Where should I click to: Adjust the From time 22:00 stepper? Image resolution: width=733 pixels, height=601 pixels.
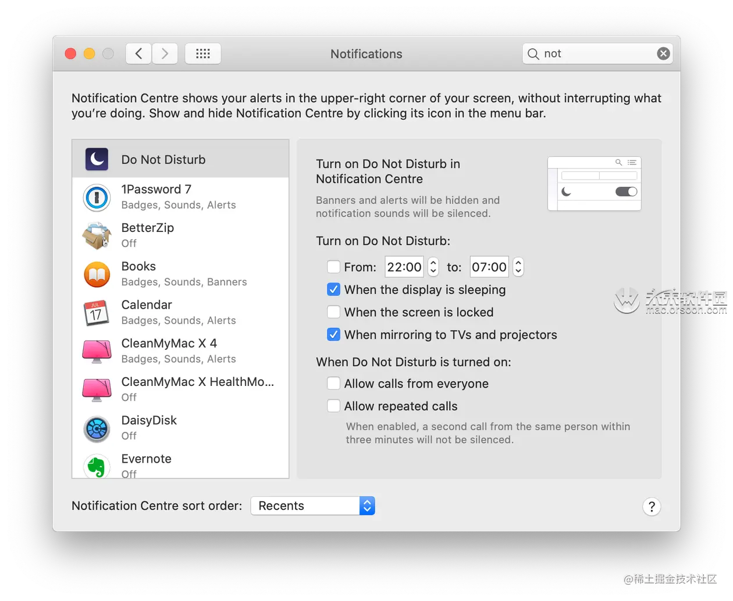click(433, 267)
